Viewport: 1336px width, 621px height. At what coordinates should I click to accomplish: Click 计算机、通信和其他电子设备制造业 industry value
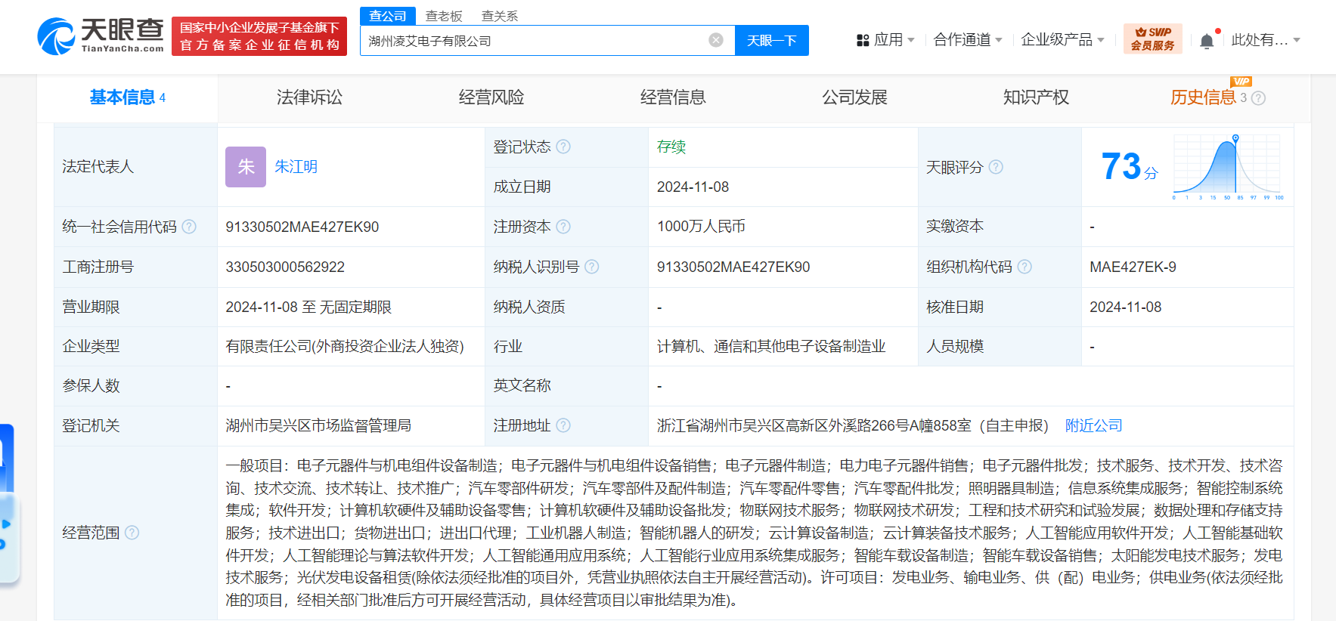coord(771,346)
